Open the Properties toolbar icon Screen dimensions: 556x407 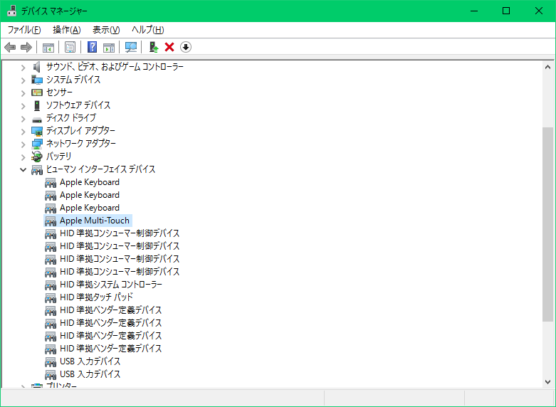click(x=70, y=47)
